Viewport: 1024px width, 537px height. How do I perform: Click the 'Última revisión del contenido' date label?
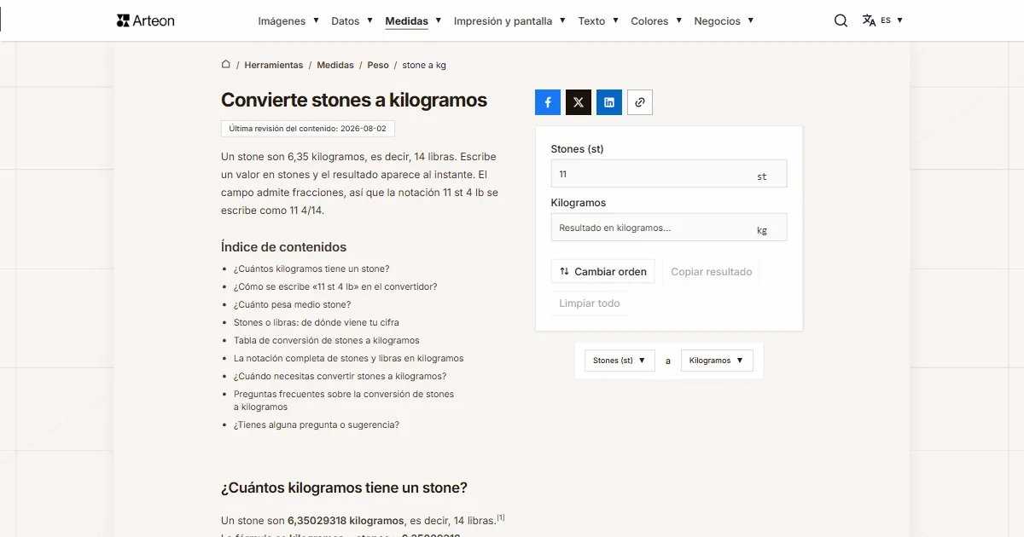(x=308, y=129)
